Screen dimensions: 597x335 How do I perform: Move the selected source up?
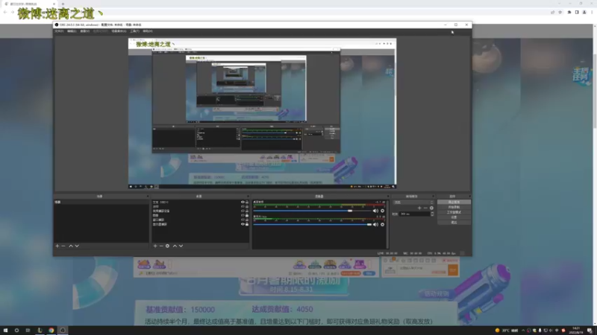[175, 246]
